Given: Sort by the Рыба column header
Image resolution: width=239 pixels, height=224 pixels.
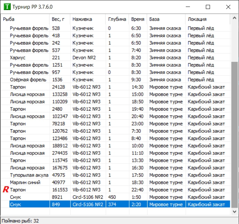Looking at the screenshot, I should tap(25, 19).
